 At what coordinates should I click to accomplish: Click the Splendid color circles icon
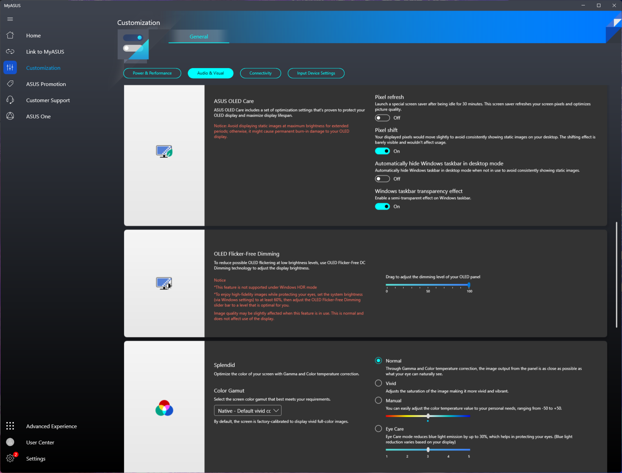[x=164, y=408]
